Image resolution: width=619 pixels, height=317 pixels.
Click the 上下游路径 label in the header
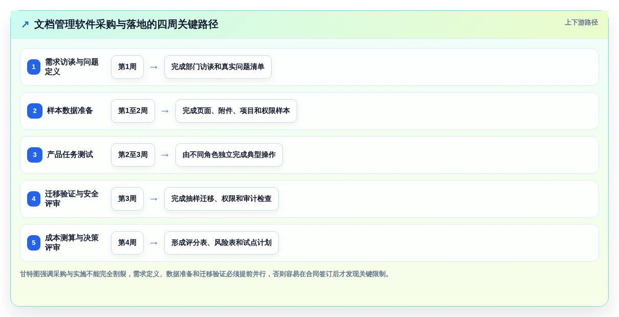pos(581,22)
